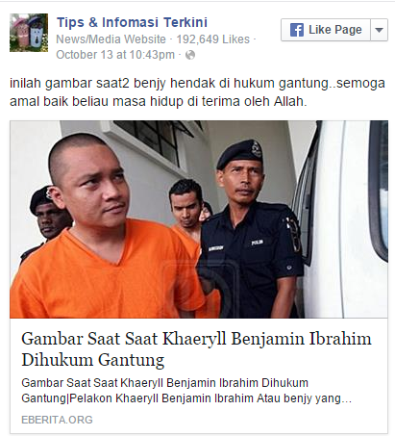Expand the dropdown arrow beside Like Page
395x436 pixels.
click(379, 30)
